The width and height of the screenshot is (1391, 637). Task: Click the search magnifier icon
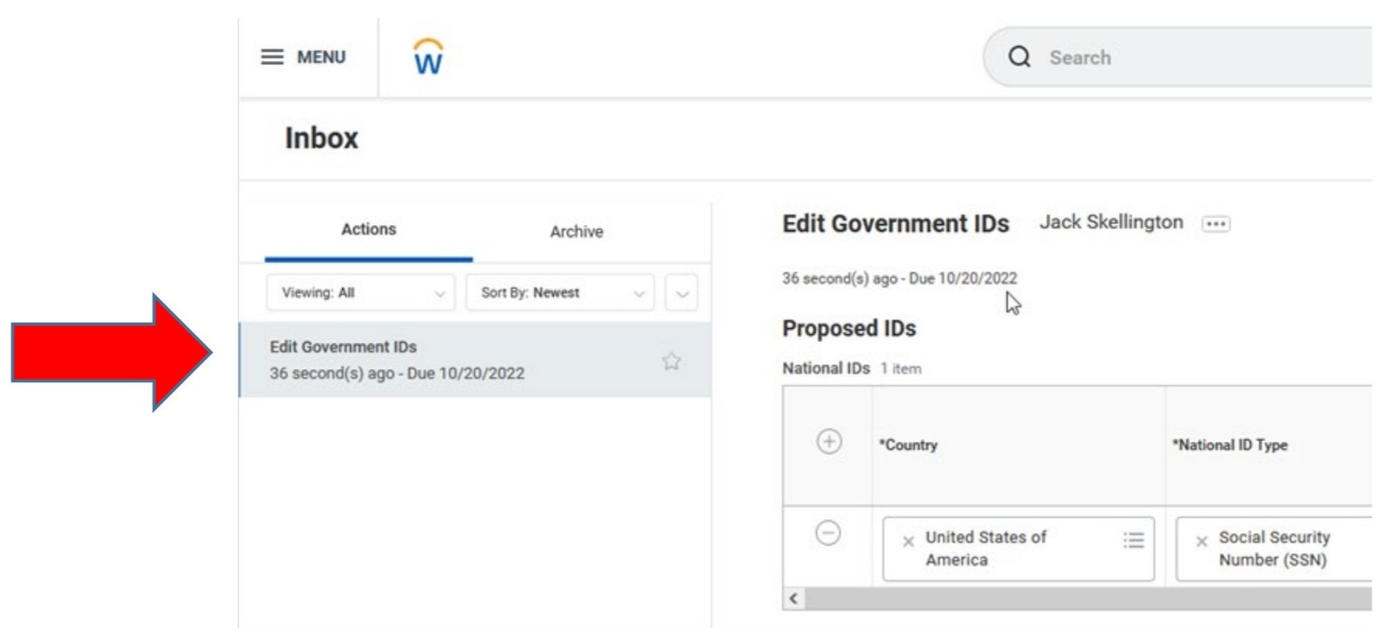click(x=1020, y=57)
